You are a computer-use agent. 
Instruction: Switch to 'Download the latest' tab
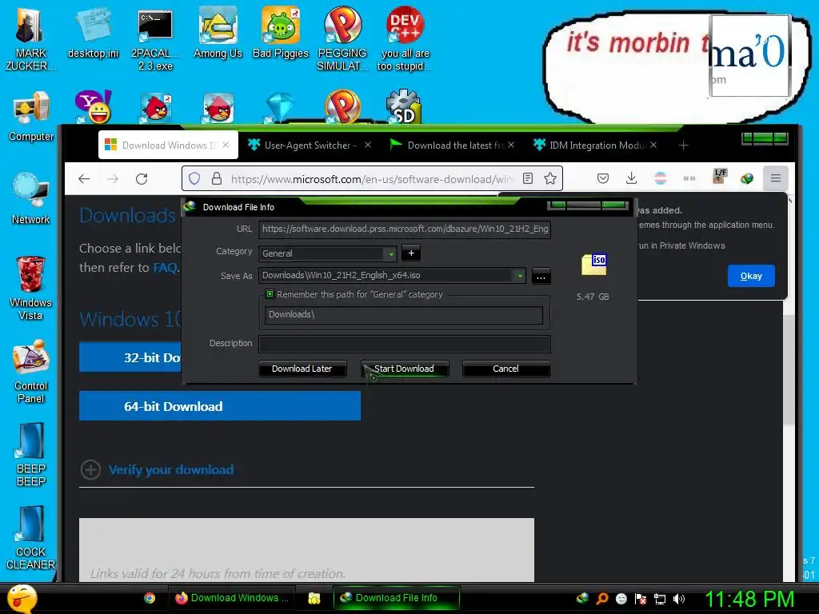(453, 146)
